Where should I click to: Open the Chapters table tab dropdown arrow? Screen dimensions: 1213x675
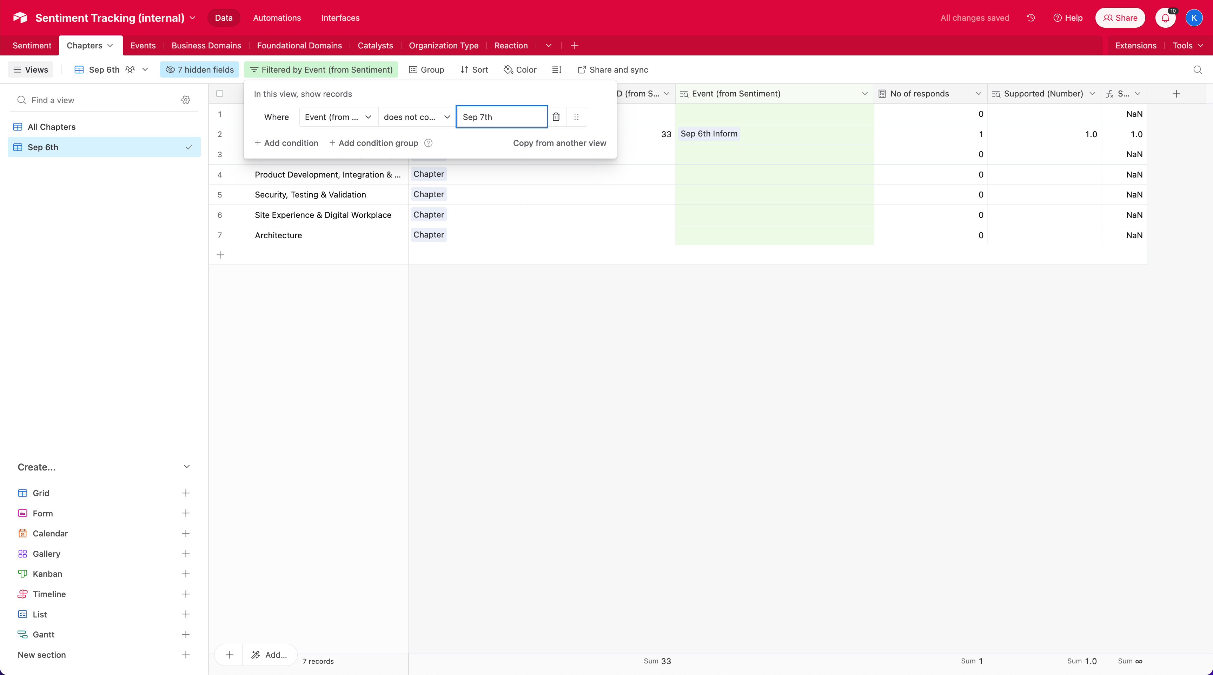click(x=110, y=46)
